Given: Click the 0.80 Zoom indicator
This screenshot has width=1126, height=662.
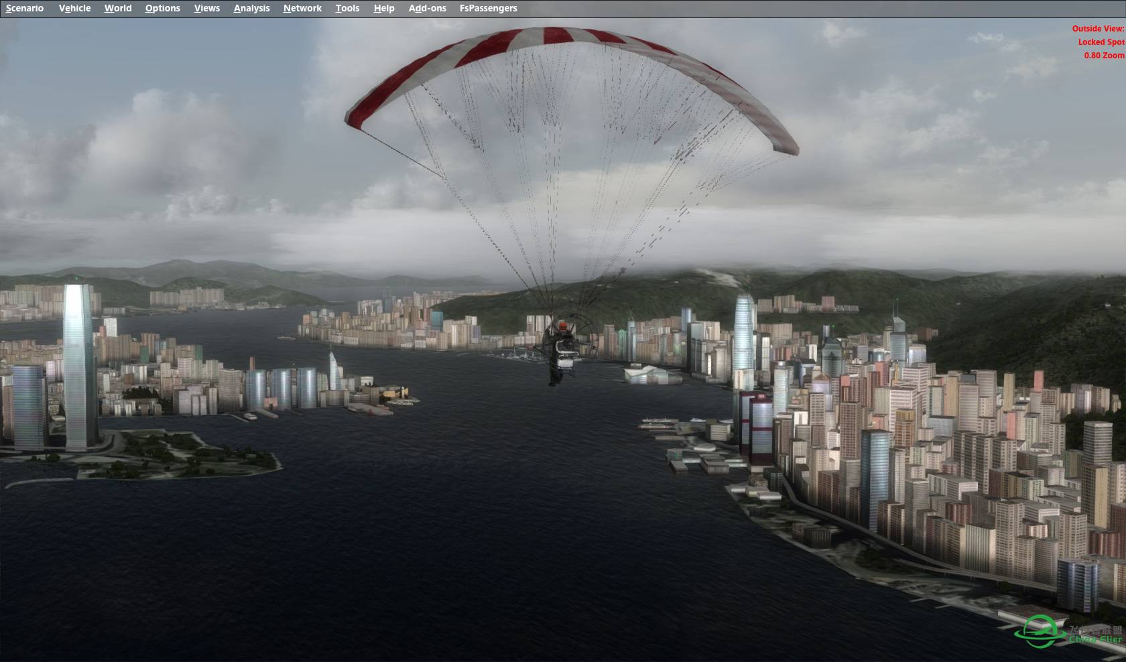Looking at the screenshot, I should 1104,56.
